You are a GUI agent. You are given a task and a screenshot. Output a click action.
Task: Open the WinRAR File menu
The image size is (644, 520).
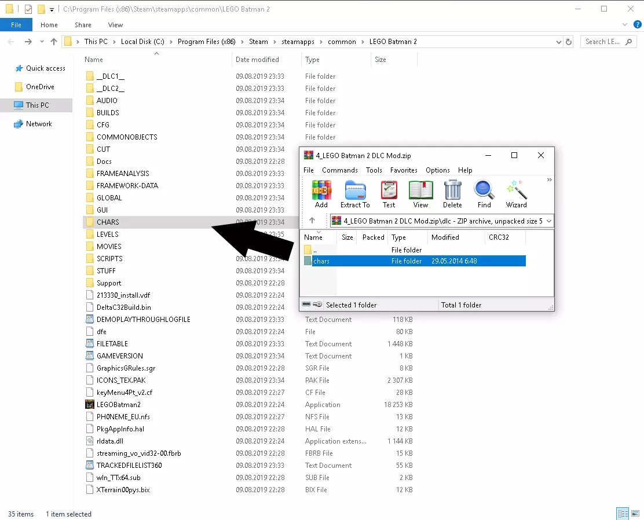pyautogui.click(x=309, y=170)
